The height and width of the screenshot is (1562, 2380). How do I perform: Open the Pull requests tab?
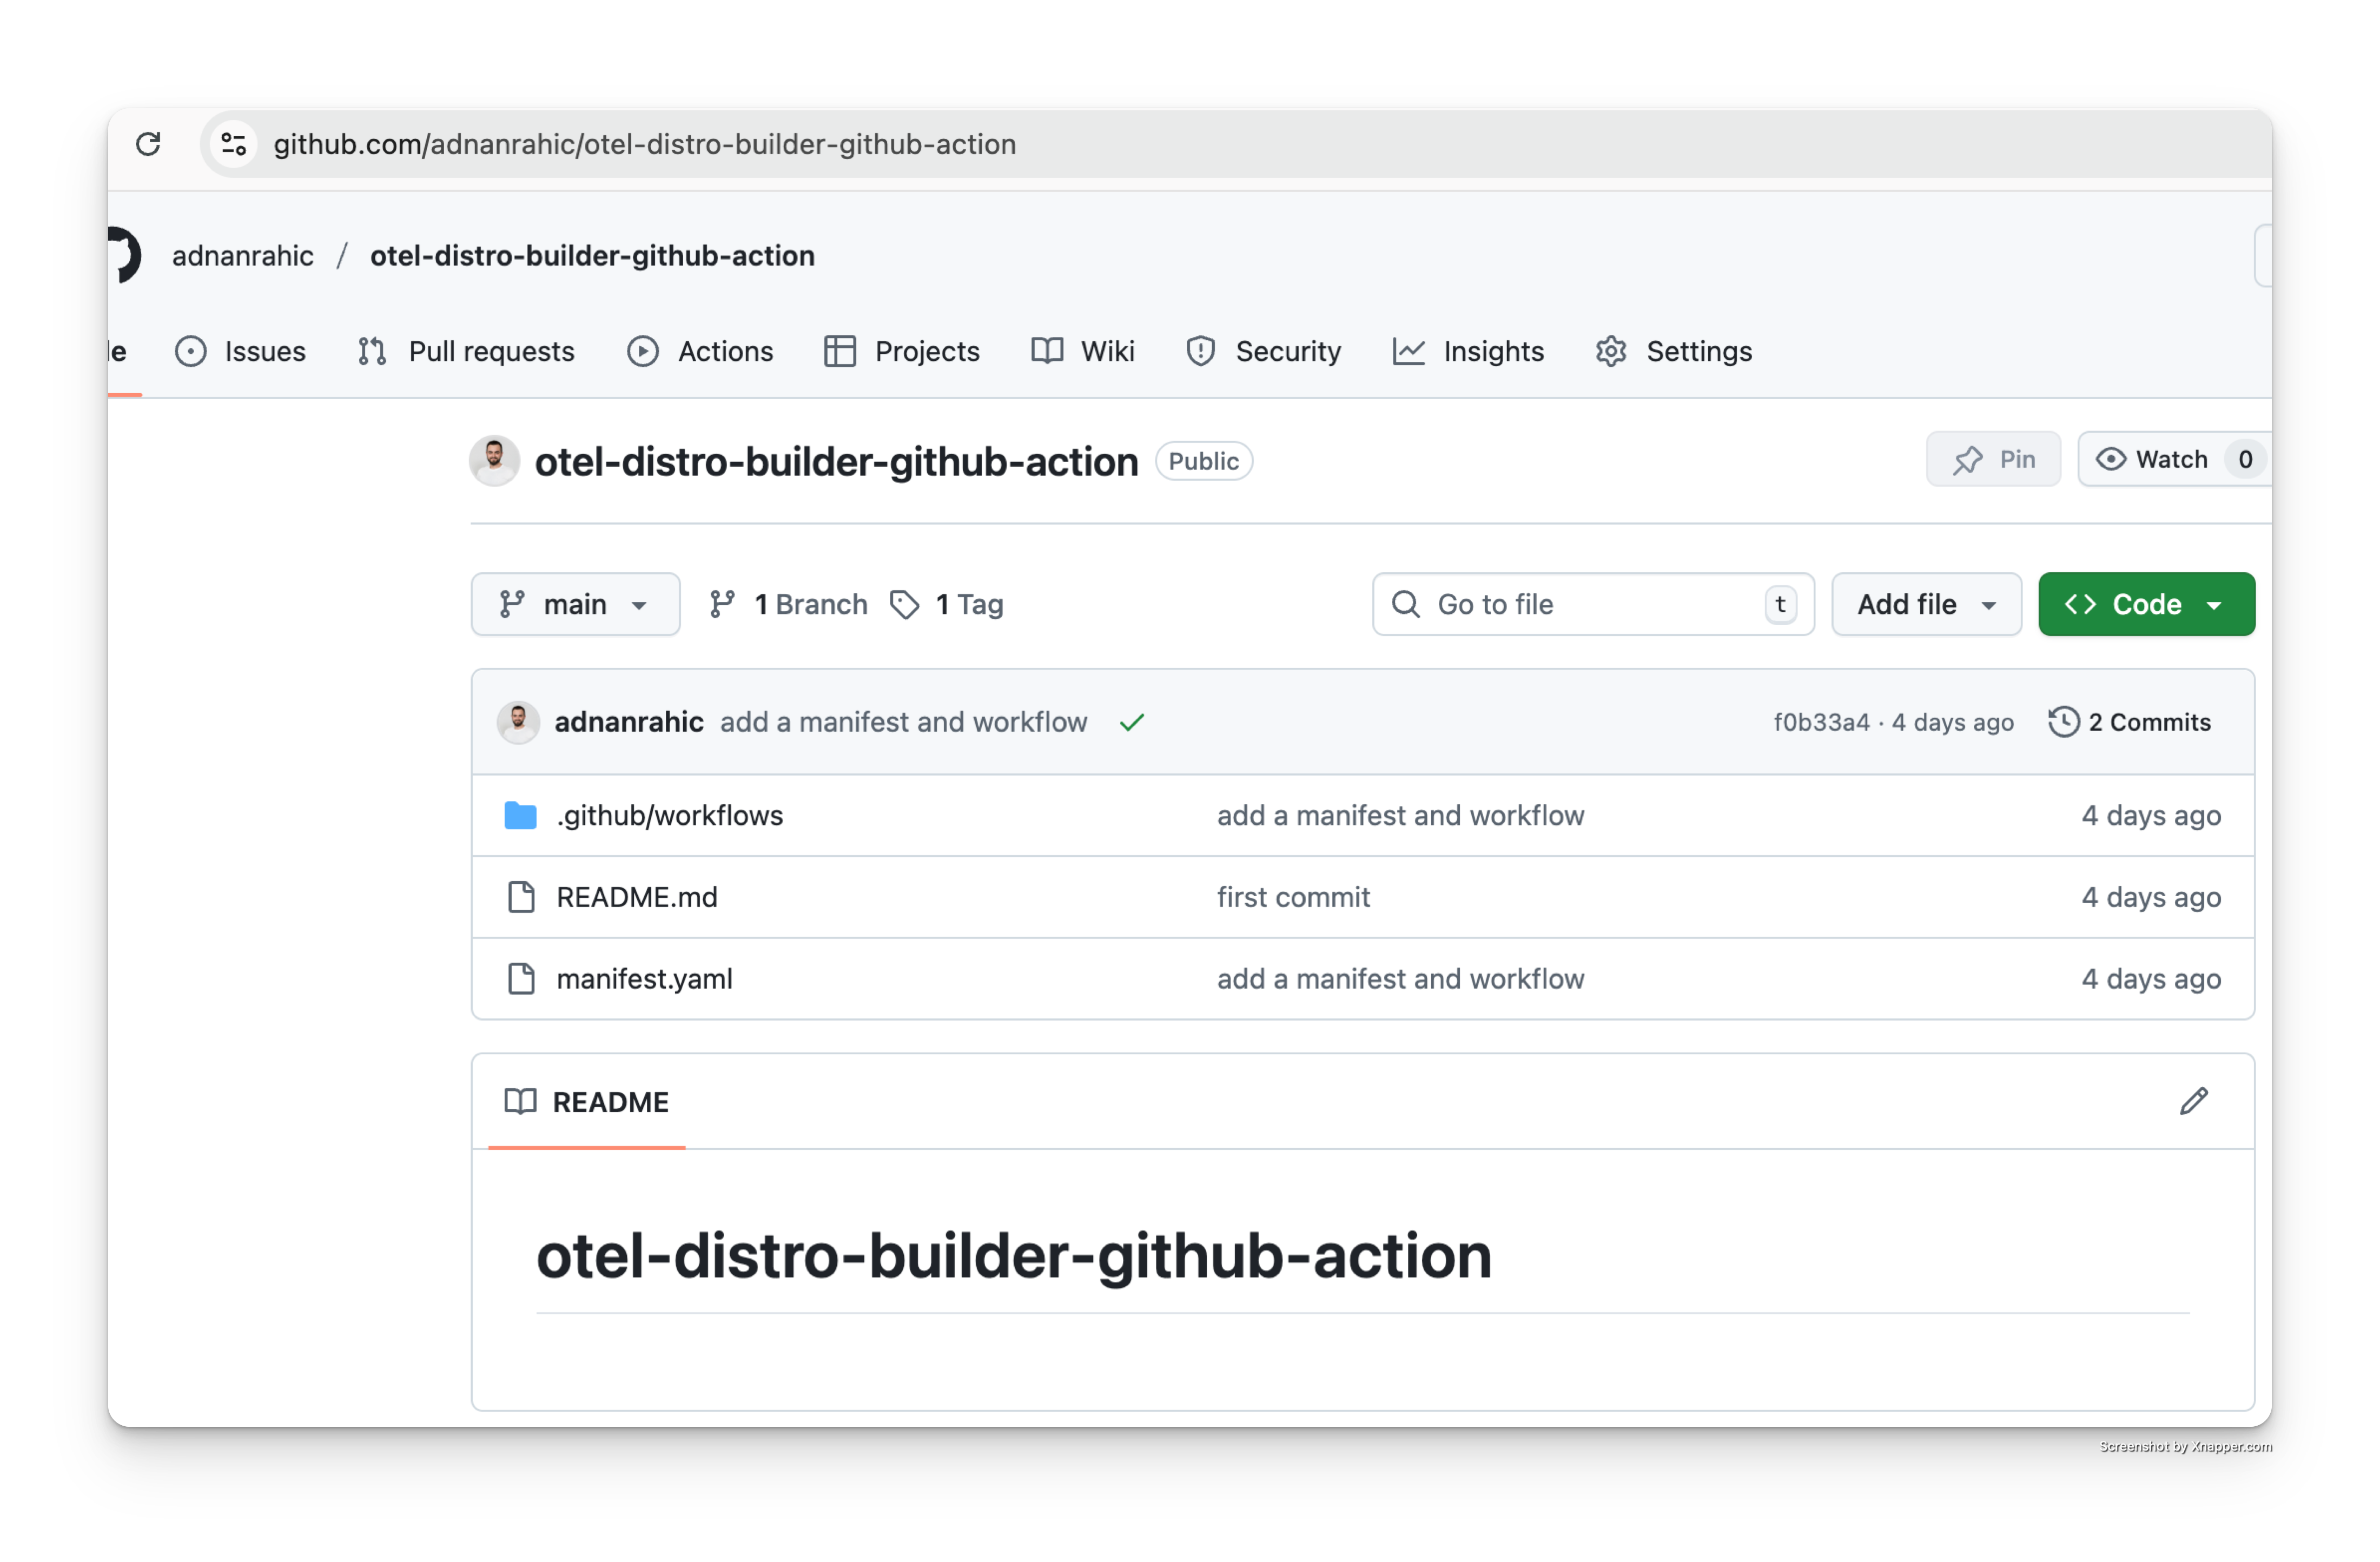(466, 351)
